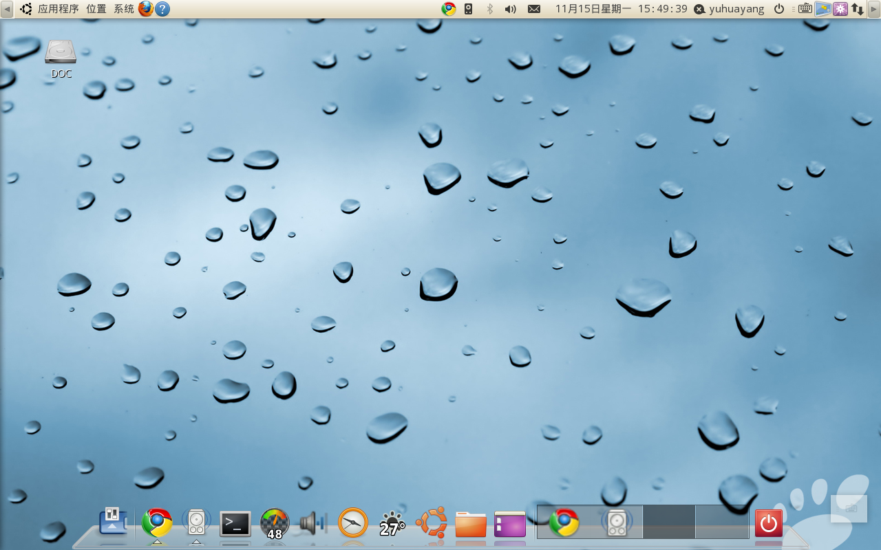Click the keyboard input method tray icon
881x550 pixels.
click(x=805, y=9)
